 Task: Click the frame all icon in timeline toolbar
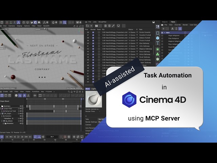[40, 95]
